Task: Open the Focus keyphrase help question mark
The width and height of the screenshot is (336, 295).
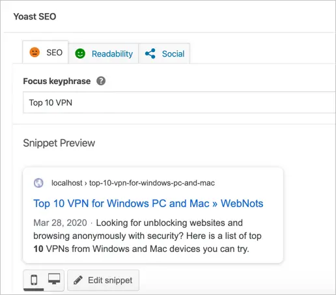Action: pos(101,81)
